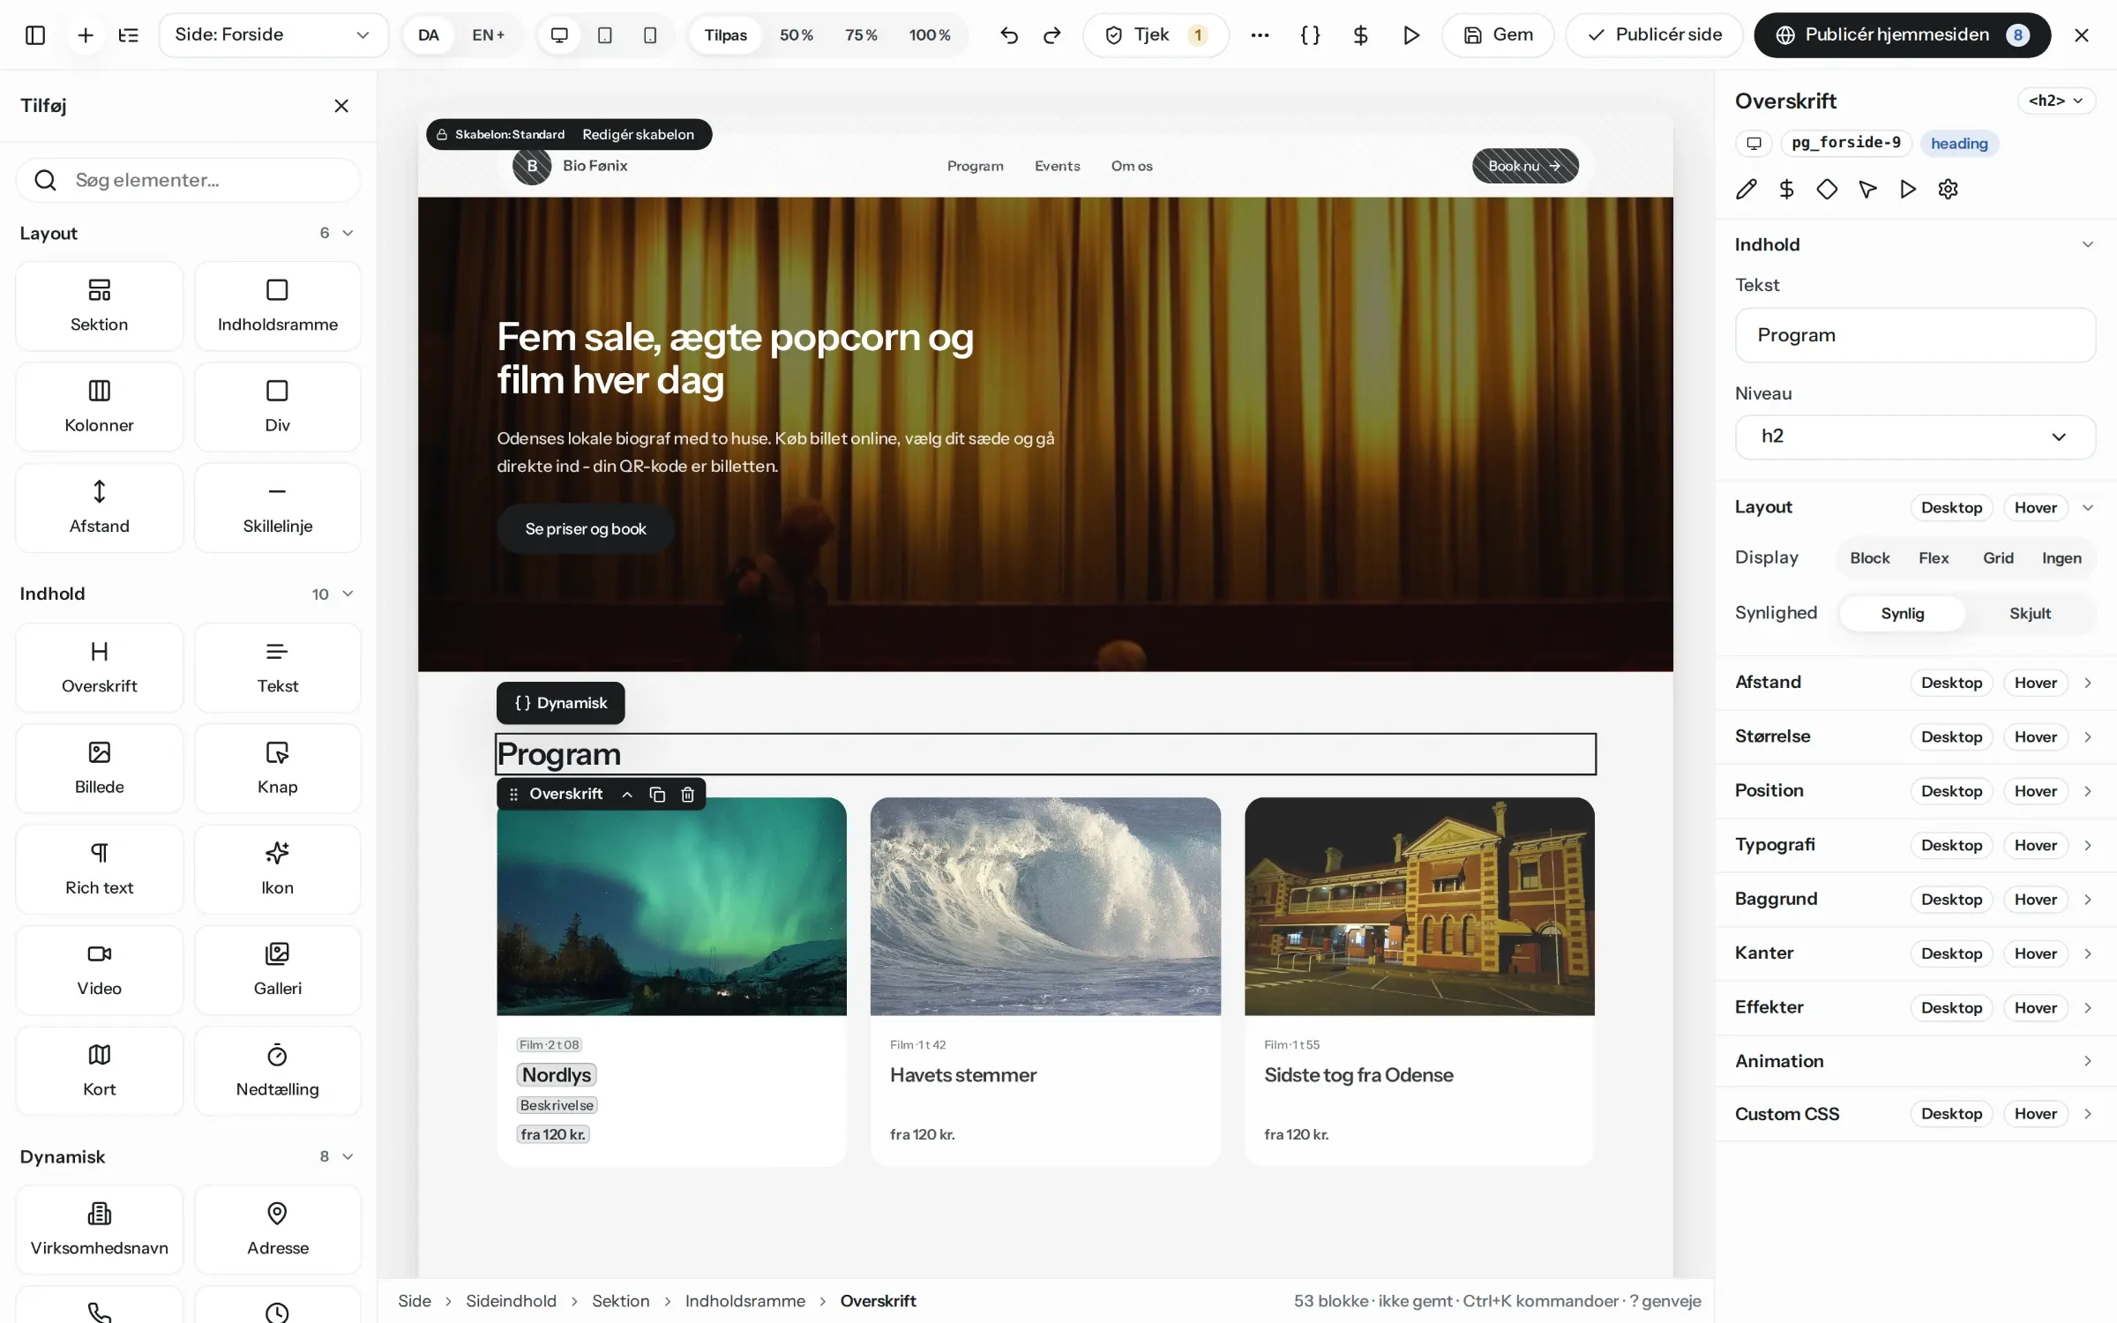Open the Niveau h2 dropdown

(x=1915, y=437)
